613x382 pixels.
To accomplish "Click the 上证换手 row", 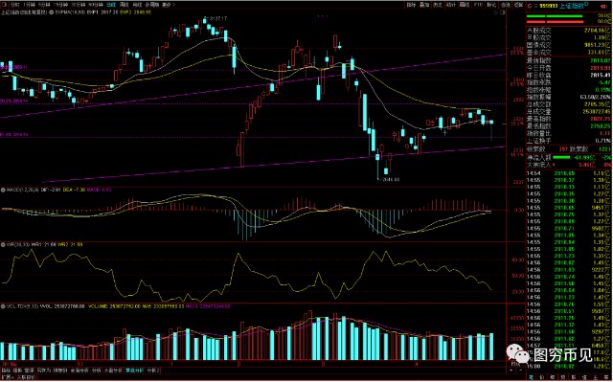I will click(x=568, y=141).
